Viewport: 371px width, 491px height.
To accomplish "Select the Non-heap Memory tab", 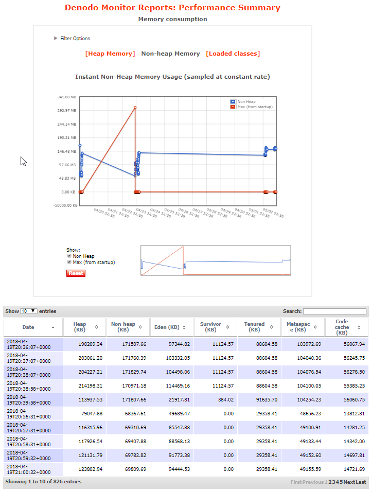I will [170, 54].
